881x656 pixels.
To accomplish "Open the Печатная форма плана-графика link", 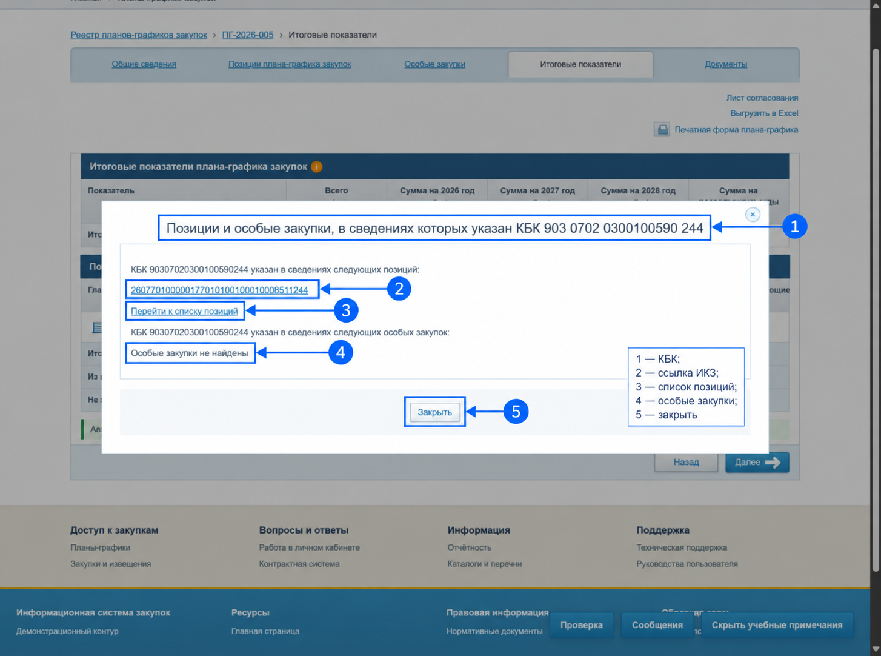I will pyautogui.click(x=736, y=130).
